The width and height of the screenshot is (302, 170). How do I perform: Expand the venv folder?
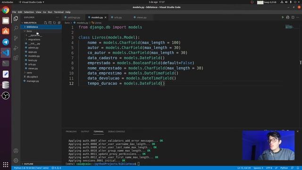click(41, 73)
